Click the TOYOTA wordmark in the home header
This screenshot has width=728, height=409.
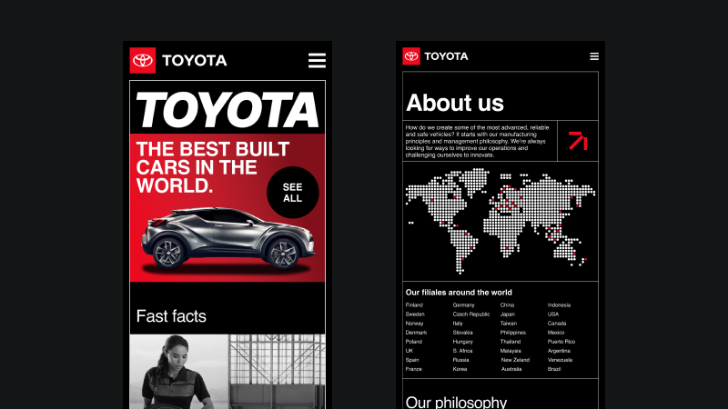click(x=195, y=60)
